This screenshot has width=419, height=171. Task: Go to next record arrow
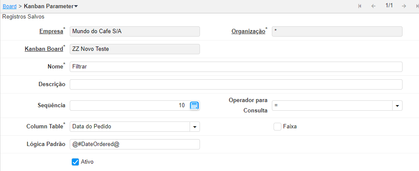[x=404, y=6]
